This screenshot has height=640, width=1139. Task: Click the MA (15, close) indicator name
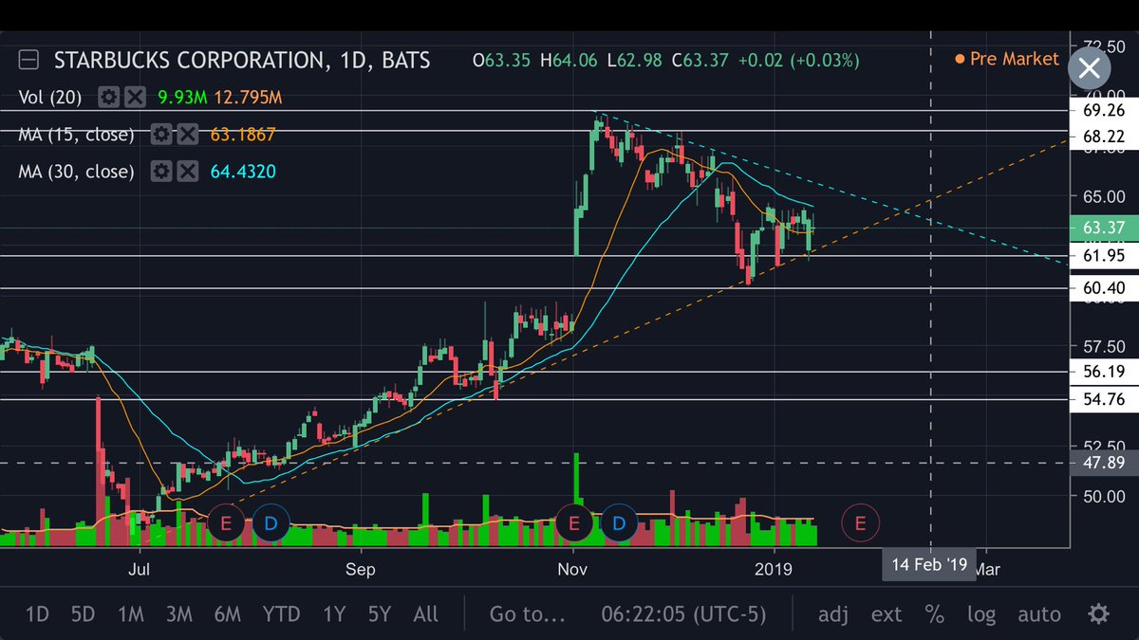(76, 135)
